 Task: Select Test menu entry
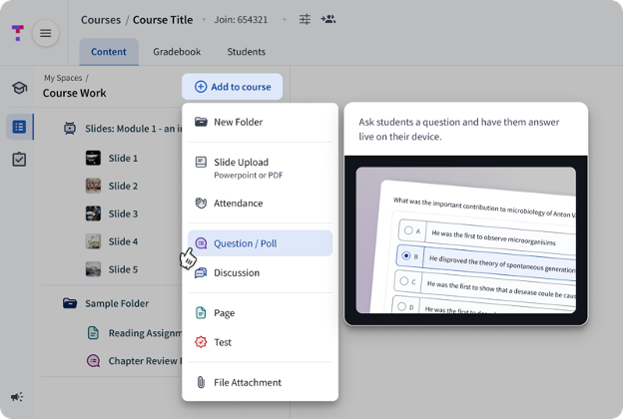pos(260,342)
